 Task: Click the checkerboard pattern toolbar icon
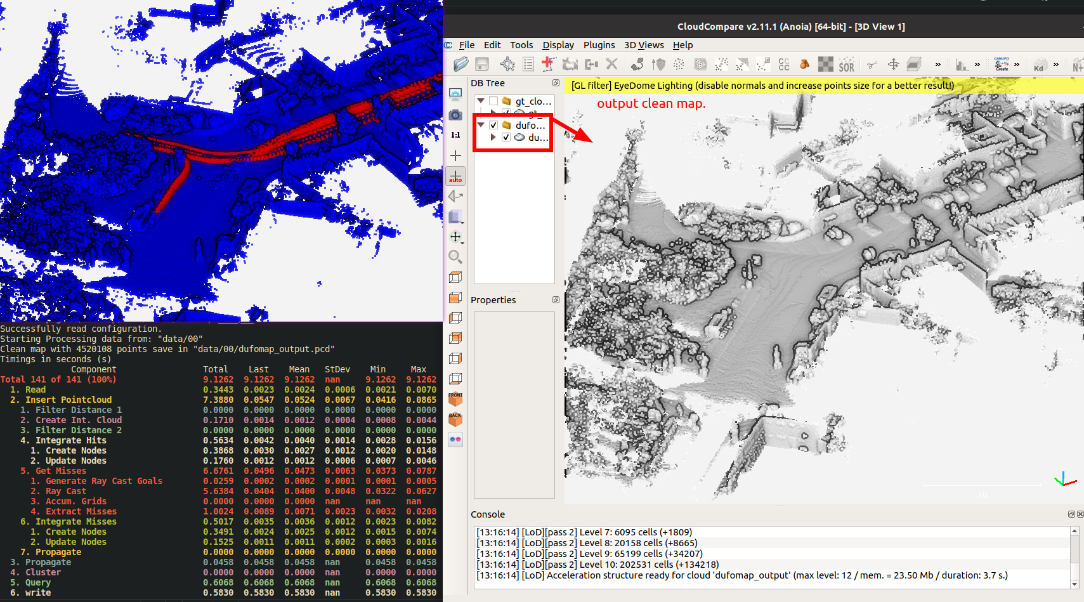point(826,64)
